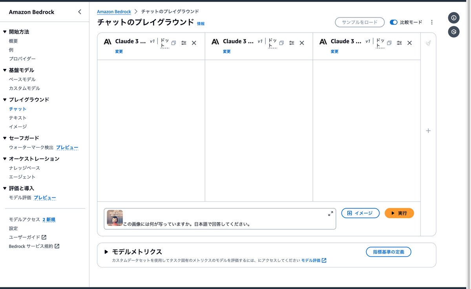Go to カスタムモデル in the sidebar

coord(24,89)
